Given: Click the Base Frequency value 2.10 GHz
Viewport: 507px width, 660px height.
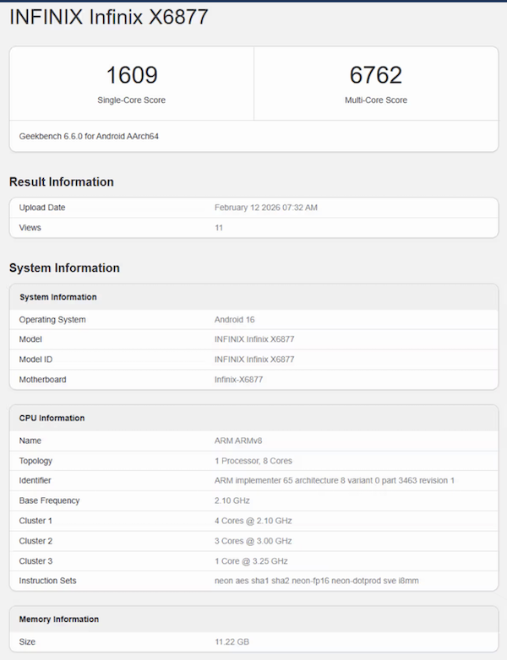Looking at the screenshot, I should pos(232,500).
